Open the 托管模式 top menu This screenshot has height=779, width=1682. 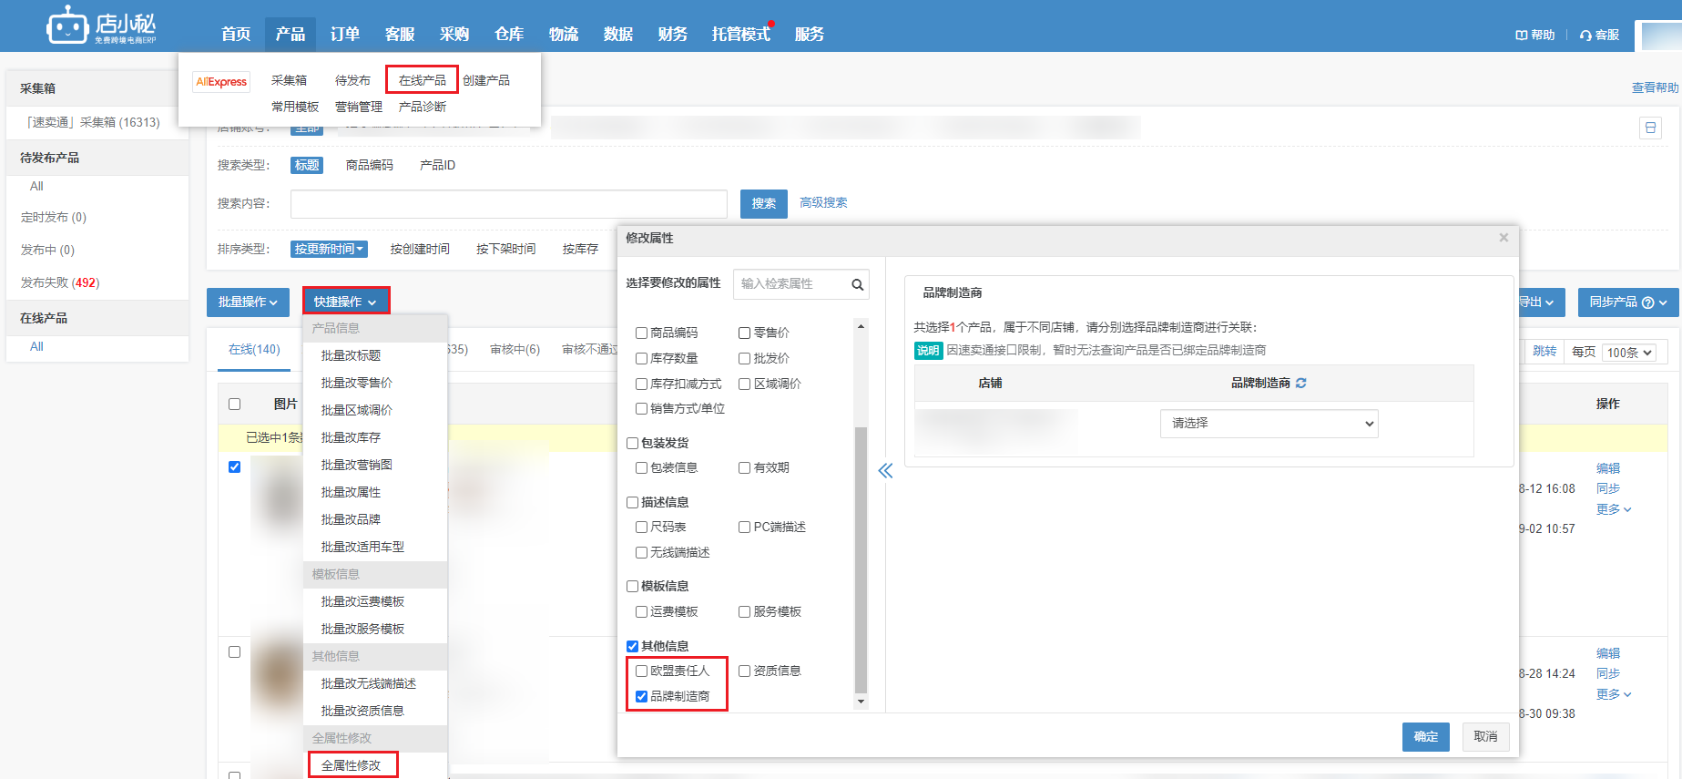tap(741, 35)
